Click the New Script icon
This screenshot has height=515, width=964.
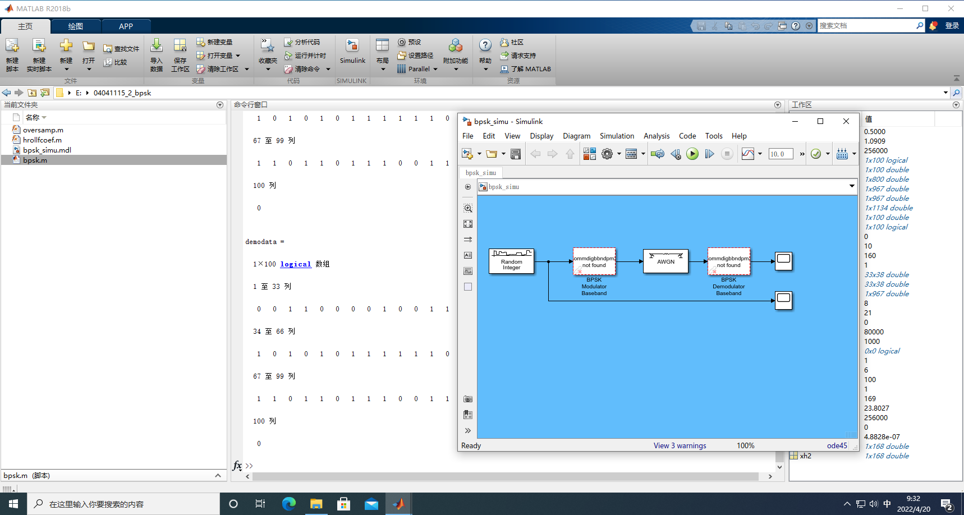click(12, 55)
